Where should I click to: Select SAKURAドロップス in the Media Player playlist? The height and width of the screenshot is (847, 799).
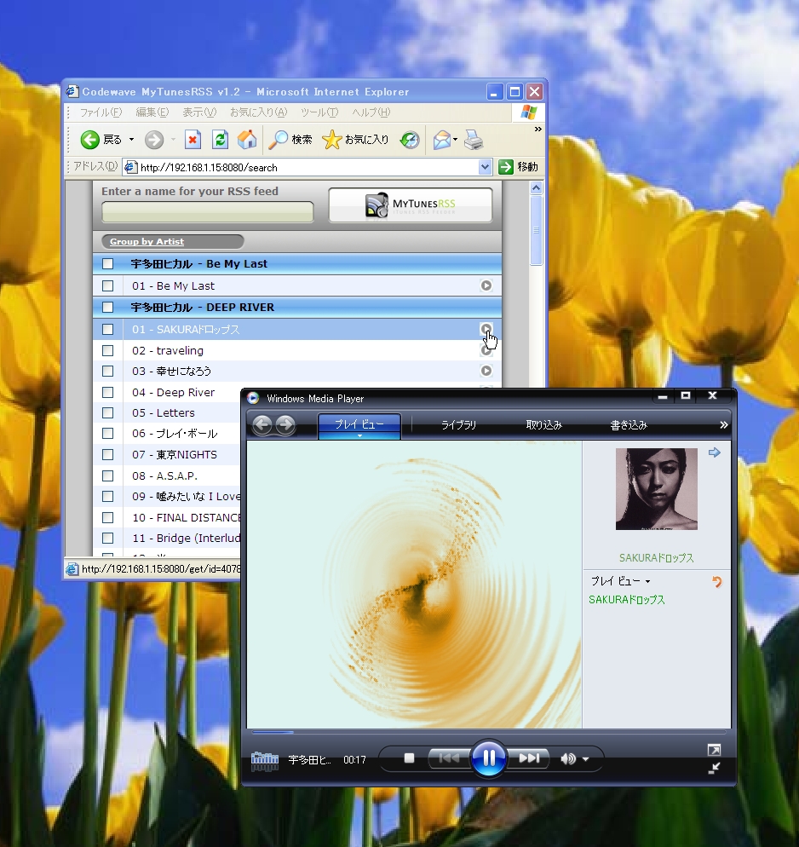[x=627, y=600]
